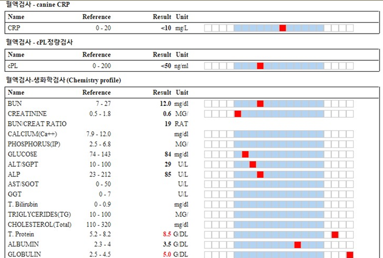Click the red marker in the cPL range bar
The image size is (383, 258).
pos(260,66)
